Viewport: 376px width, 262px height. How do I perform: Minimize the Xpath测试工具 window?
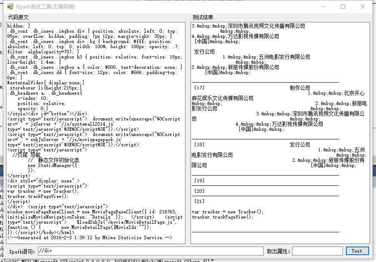(x=324, y=6)
